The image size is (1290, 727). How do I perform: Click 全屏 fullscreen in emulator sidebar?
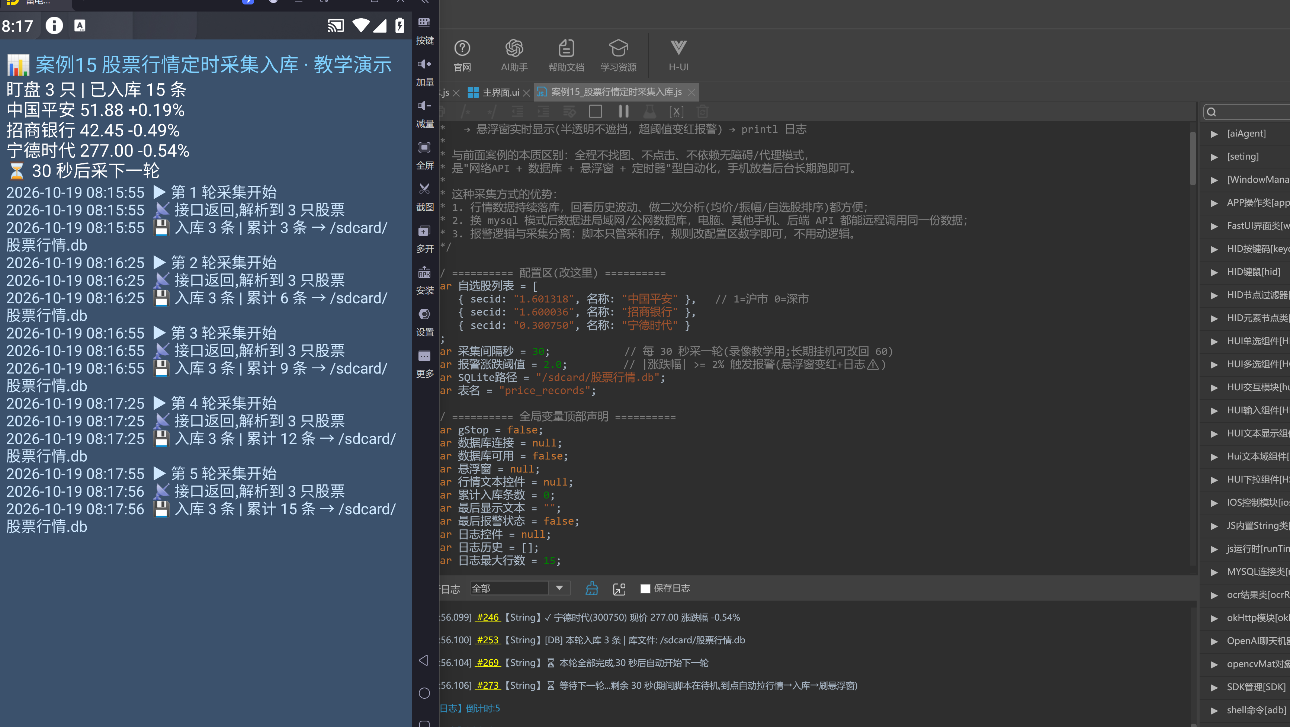point(425,155)
